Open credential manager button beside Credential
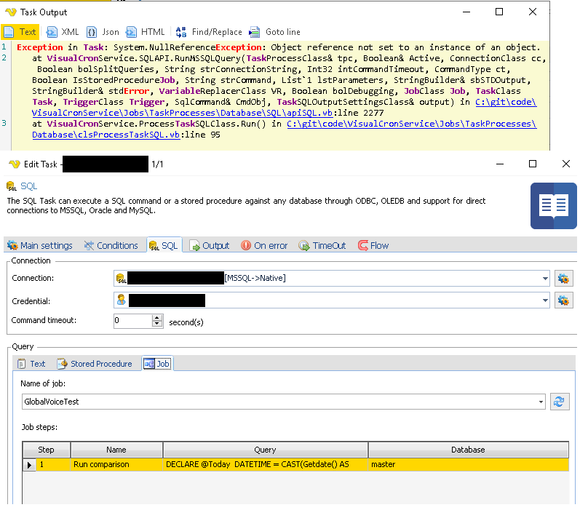 563,300
